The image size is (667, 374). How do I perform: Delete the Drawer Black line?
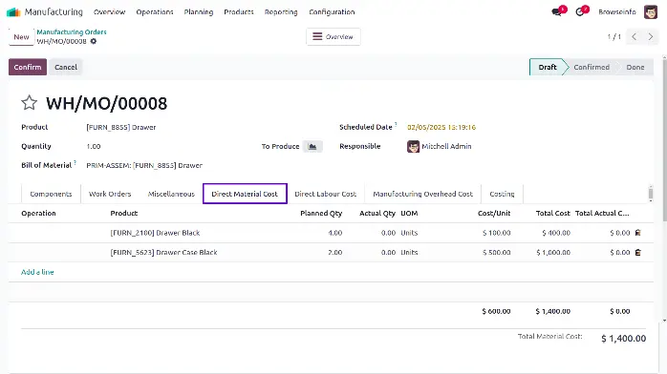[x=637, y=233]
